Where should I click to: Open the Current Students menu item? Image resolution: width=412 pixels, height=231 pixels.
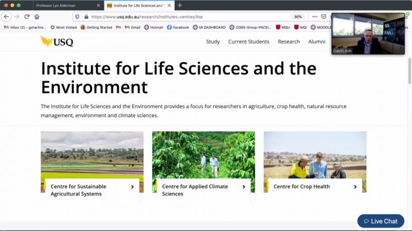coord(249,42)
